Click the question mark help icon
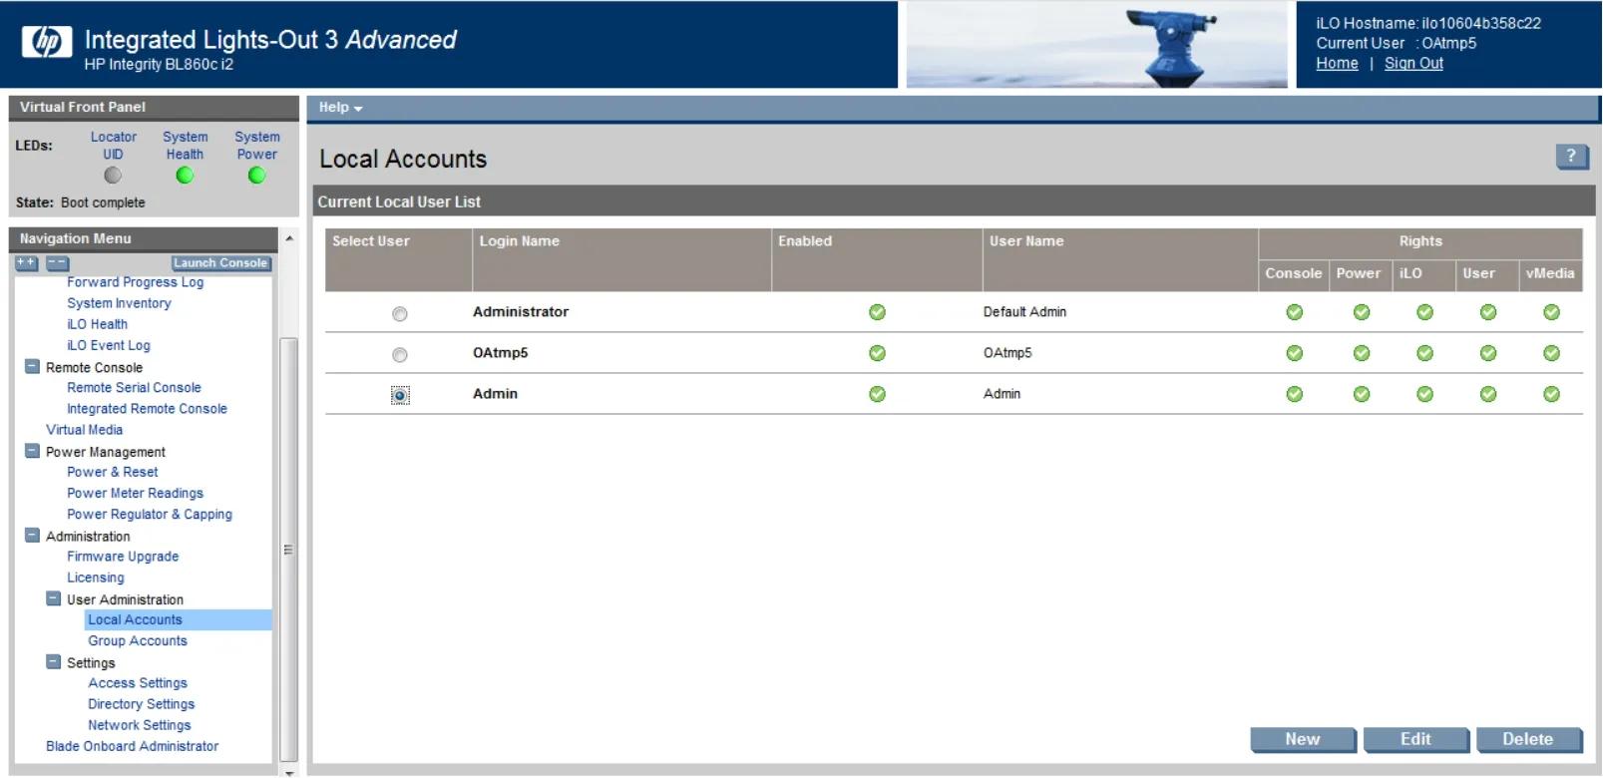 [x=1571, y=156]
